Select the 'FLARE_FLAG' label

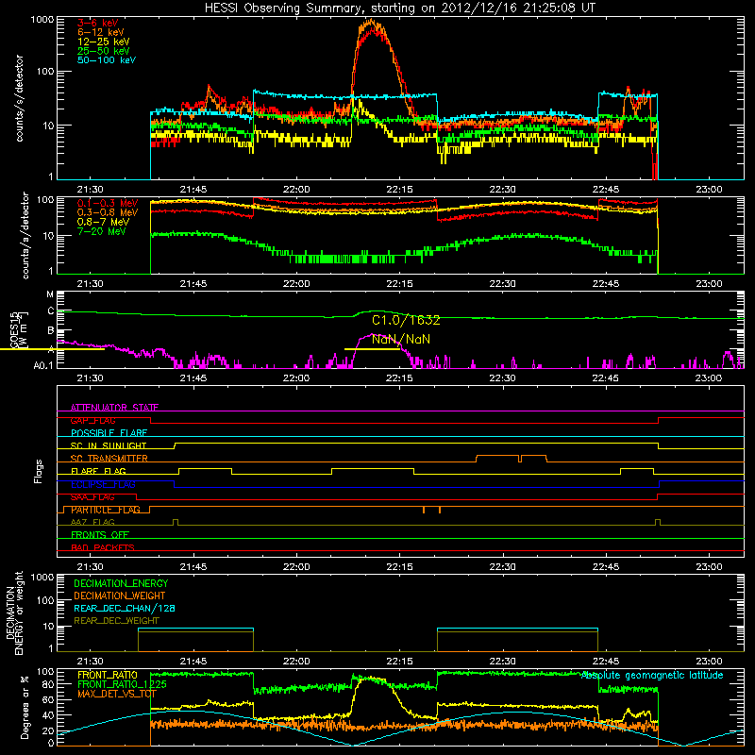click(x=98, y=471)
